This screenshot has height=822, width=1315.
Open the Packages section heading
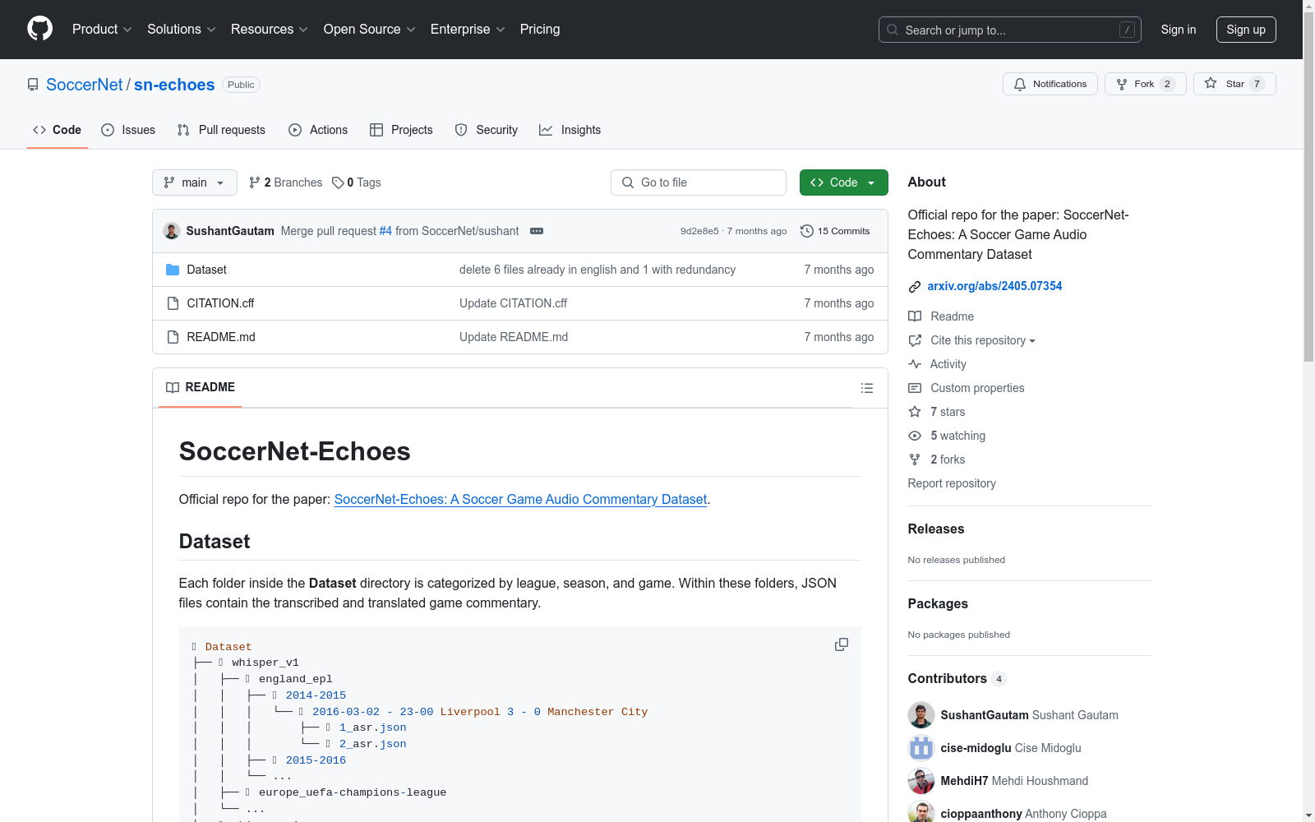point(938,603)
